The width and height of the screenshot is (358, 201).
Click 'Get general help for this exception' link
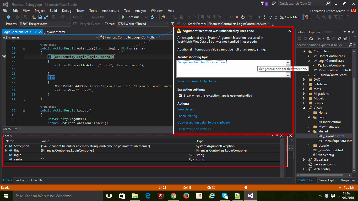[202, 62]
